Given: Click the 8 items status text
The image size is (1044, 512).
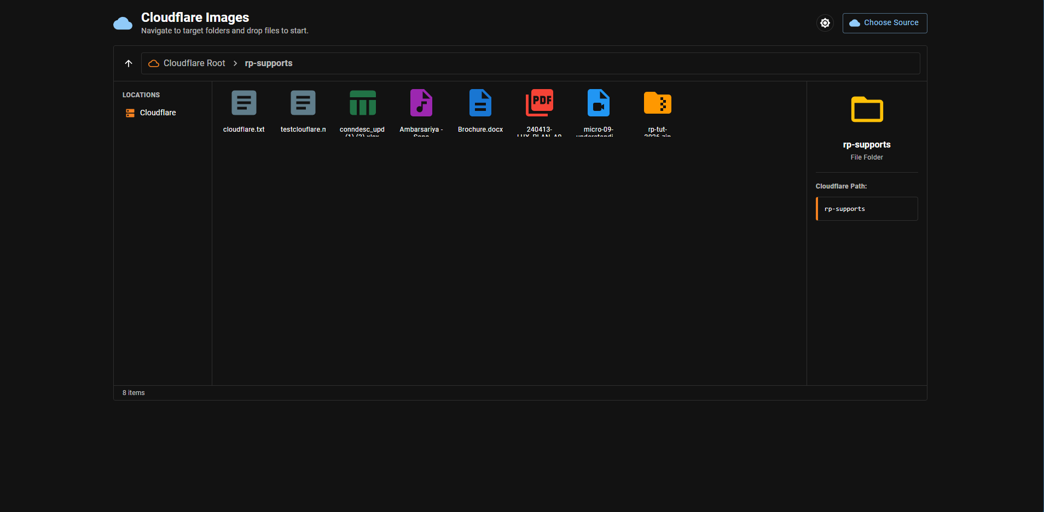Looking at the screenshot, I should point(134,393).
